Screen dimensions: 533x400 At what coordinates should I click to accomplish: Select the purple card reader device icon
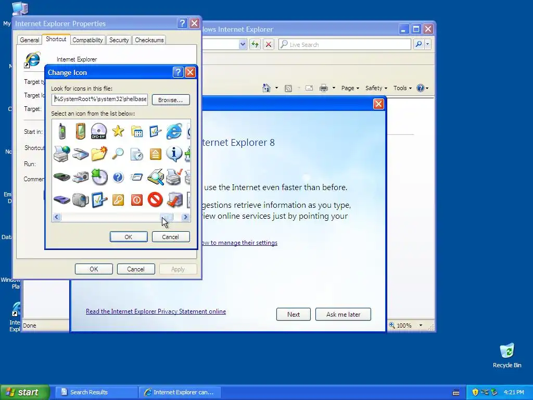[x=61, y=200]
